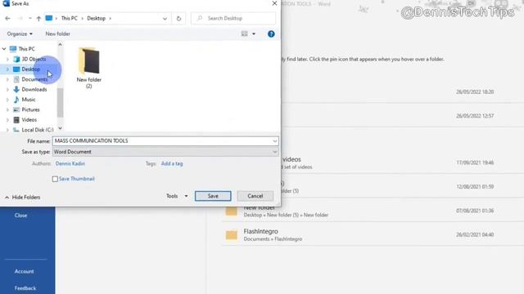Click the 26/05/2022 18:20 date entry
524x294 pixels.
point(475,92)
